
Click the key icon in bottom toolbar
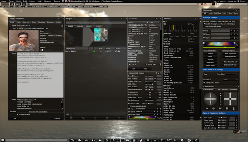[x=196, y=140]
